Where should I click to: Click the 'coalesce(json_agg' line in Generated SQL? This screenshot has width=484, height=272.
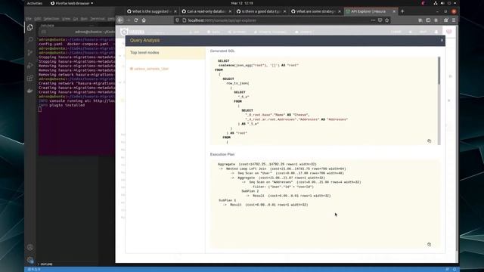[x=259, y=66]
